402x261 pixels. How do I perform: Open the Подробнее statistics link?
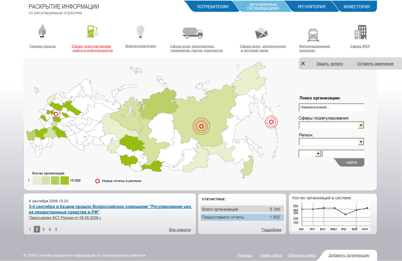point(271,230)
